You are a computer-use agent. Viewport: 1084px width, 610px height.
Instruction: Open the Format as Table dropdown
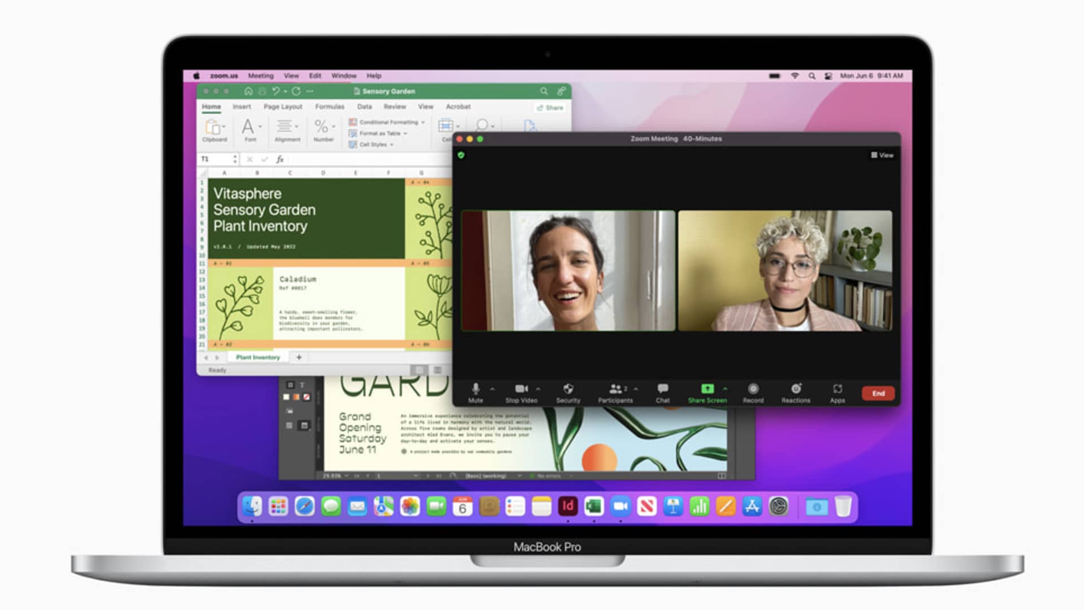378,133
